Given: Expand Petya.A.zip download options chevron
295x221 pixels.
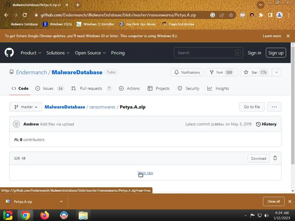Looking at the screenshot, I should 61,202.
